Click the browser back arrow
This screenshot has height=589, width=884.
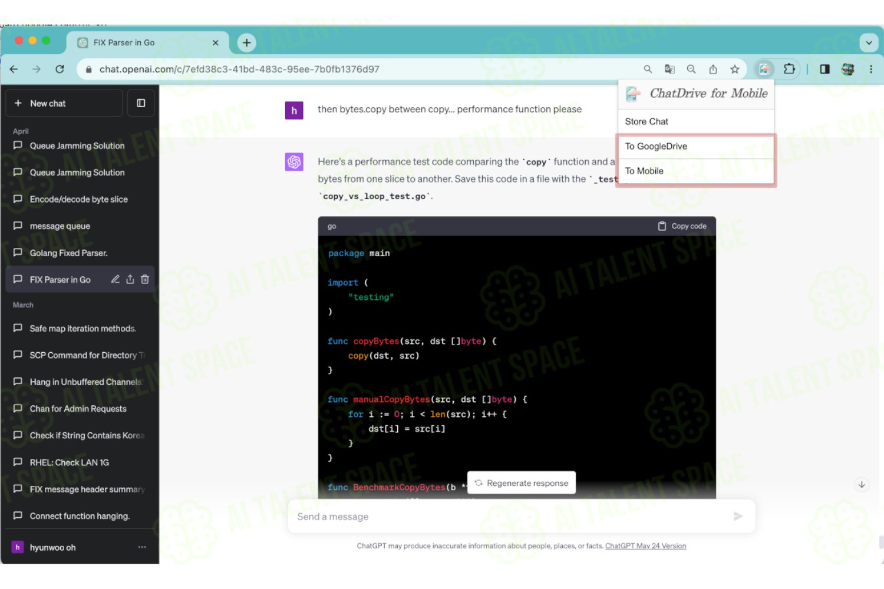coord(14,69)
